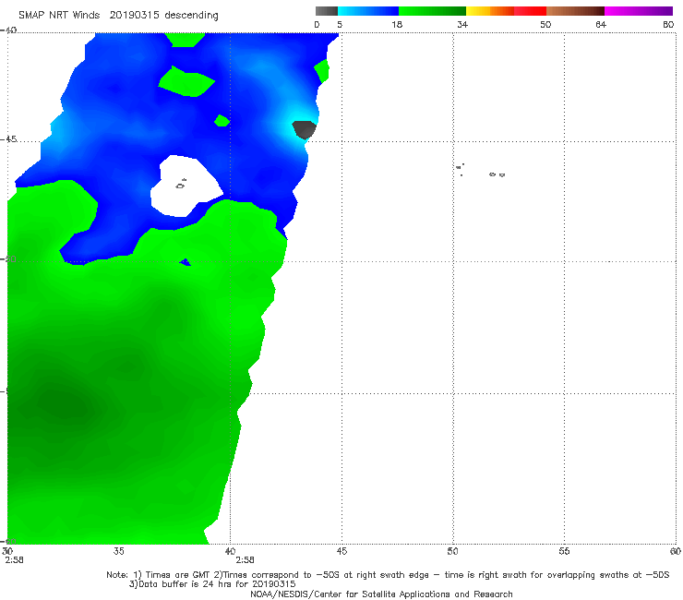Click the brown segment of the color bar
This screenshot has width=683, height=600.
point(575,11)
